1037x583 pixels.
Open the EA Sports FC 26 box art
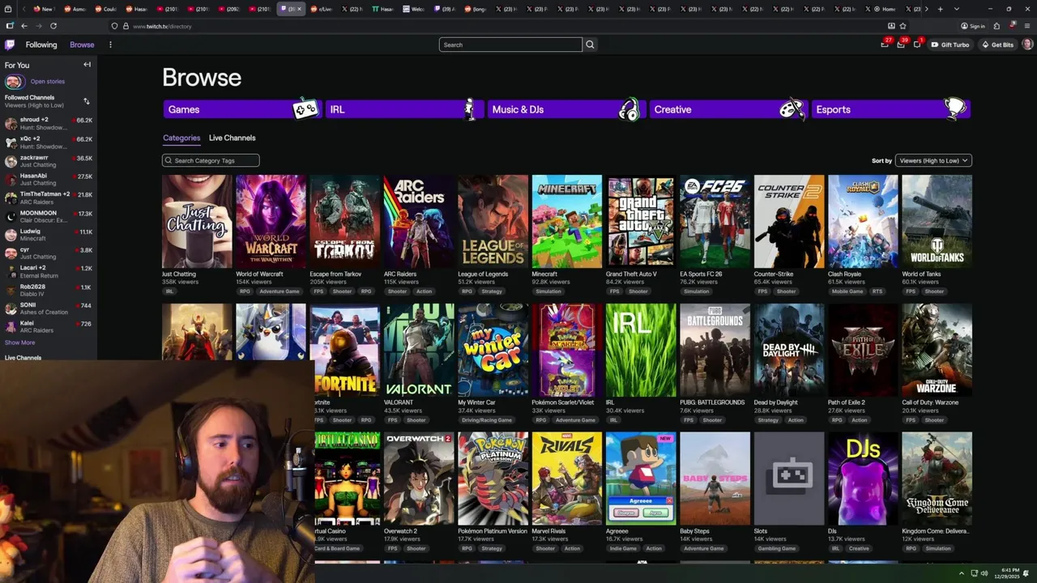point(715,221)
